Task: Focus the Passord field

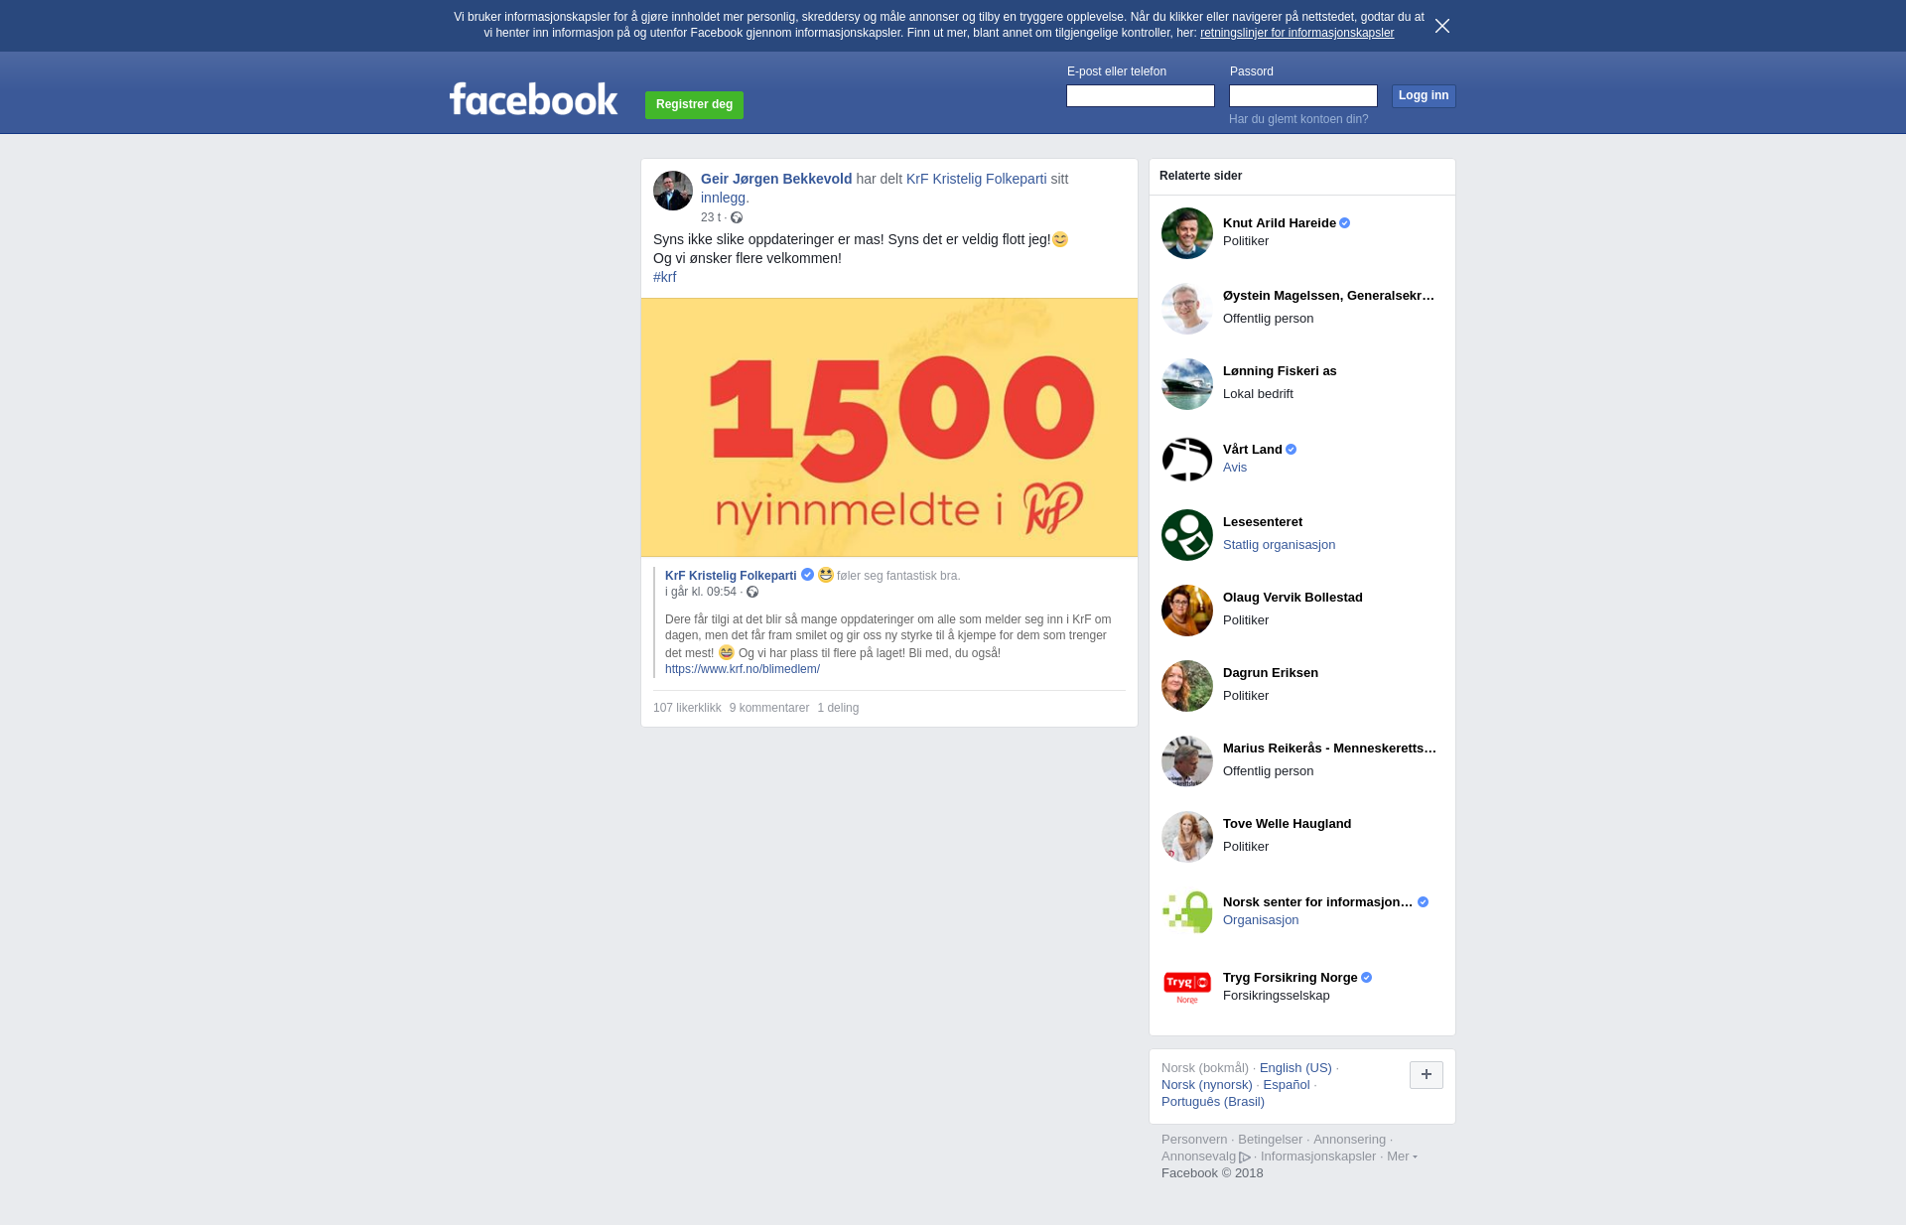Action: (1303, 95)
